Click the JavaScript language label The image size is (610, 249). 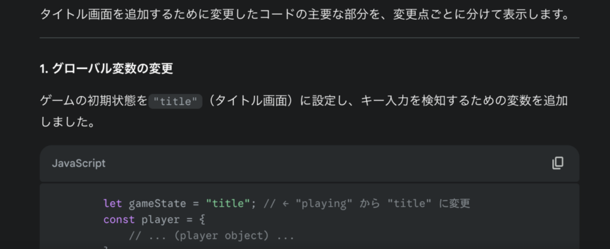coord(79,163)
